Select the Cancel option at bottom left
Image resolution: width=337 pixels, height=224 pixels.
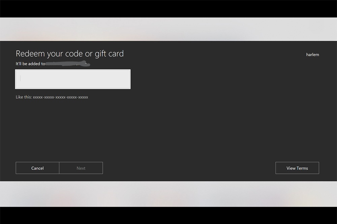(37, 168)
